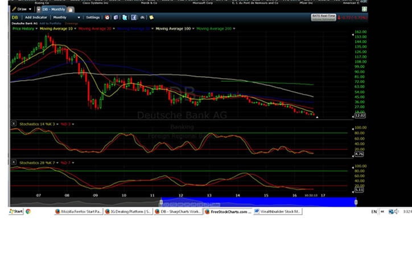Click the Add to Portfolio link
This screenshot has height=259, width=412.
(42, 23)
